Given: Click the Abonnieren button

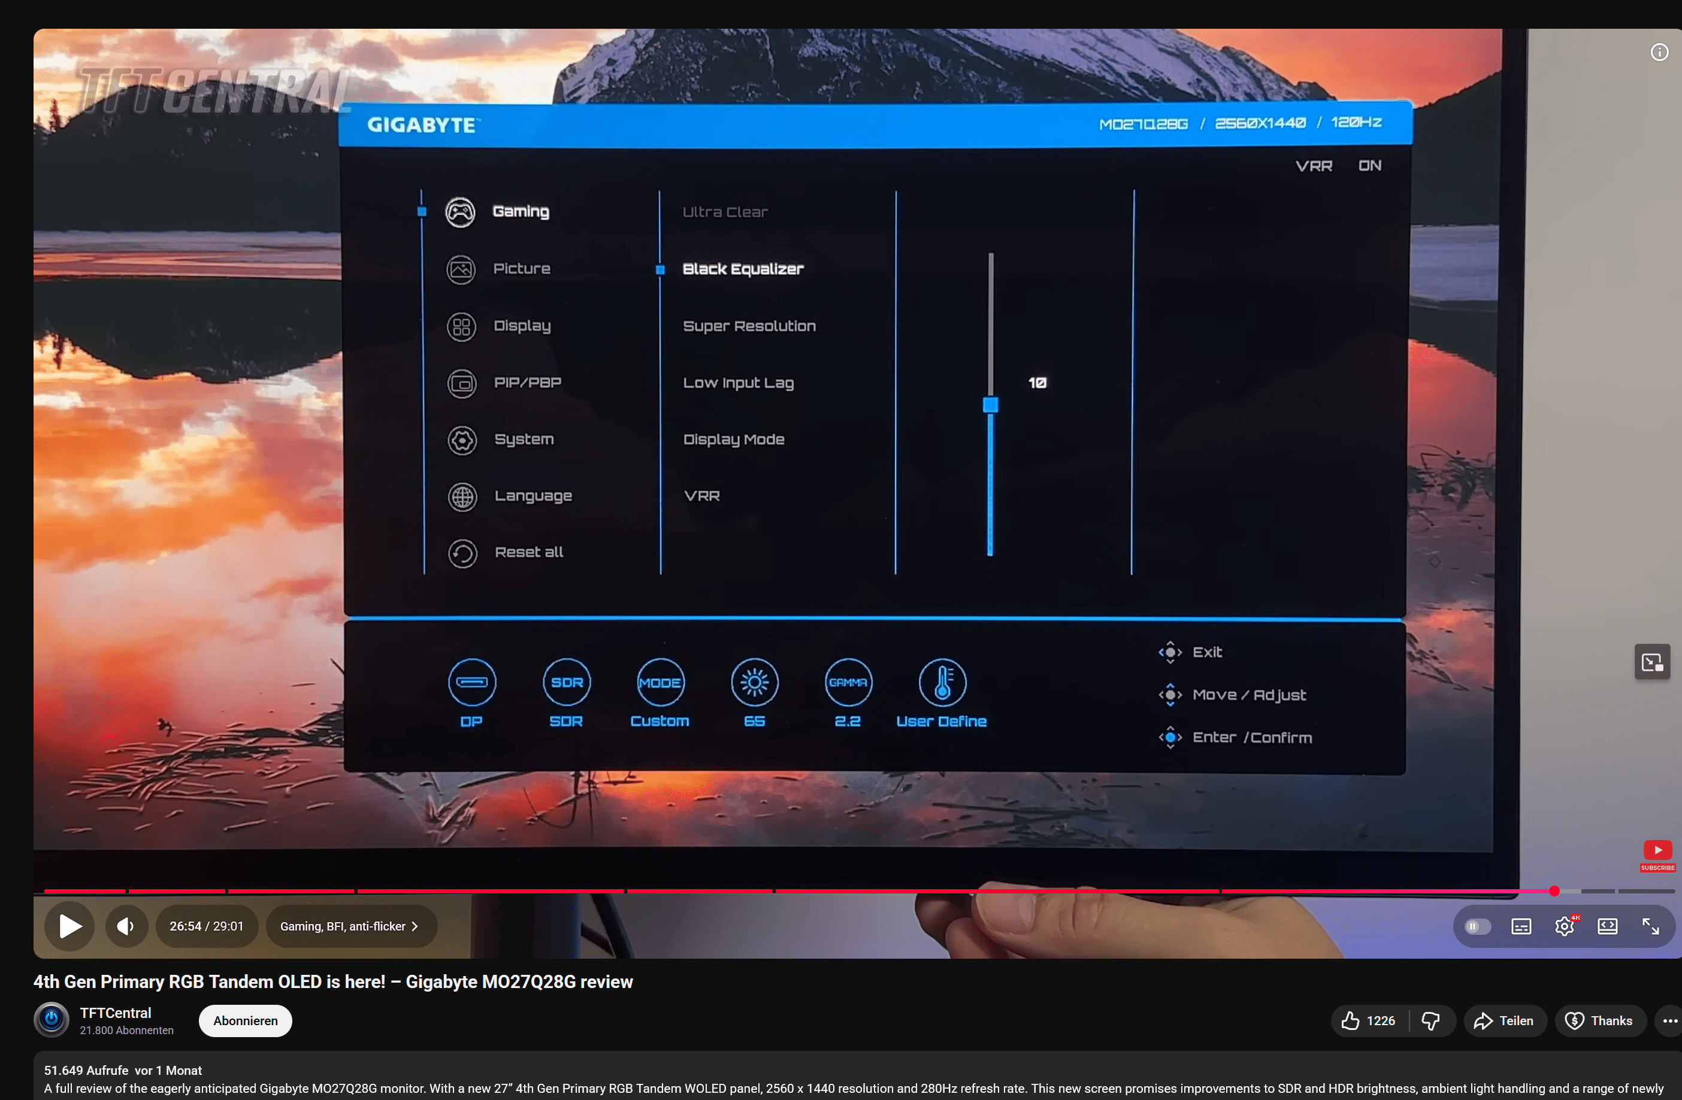Looking at the screenshot, I should coord(244,1021).
